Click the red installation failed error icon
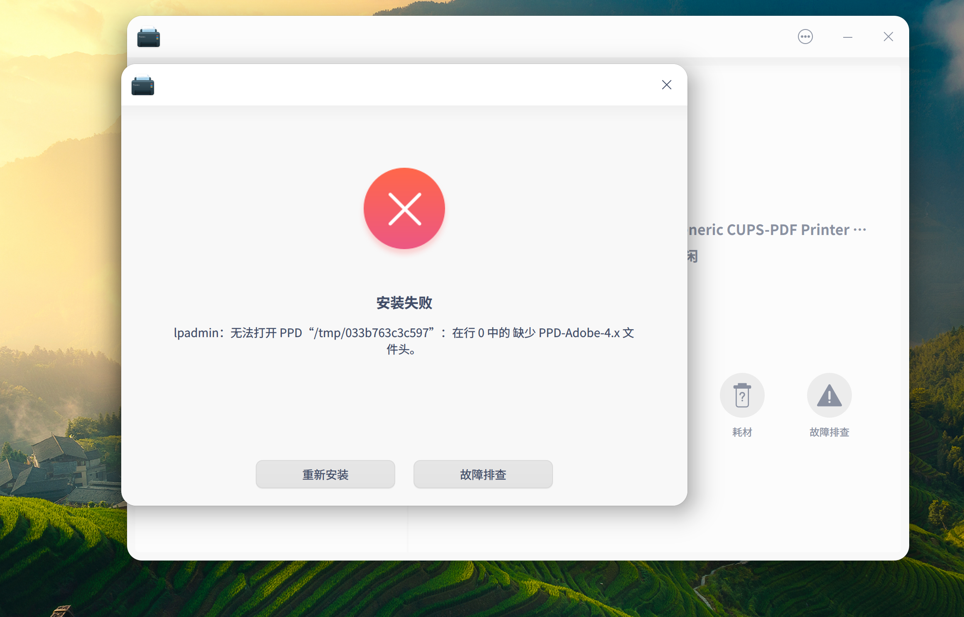The height and width of the screenshot is (617, 964). [404, 208]
